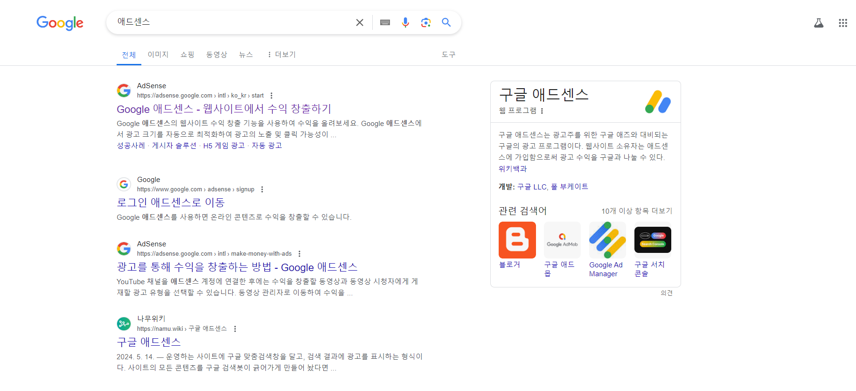This screenshot has width=856, height=391.
Task: Open the 구글 애드센스 namu.wiki result title
Action: pyautogui.click(x=149, y=342)
